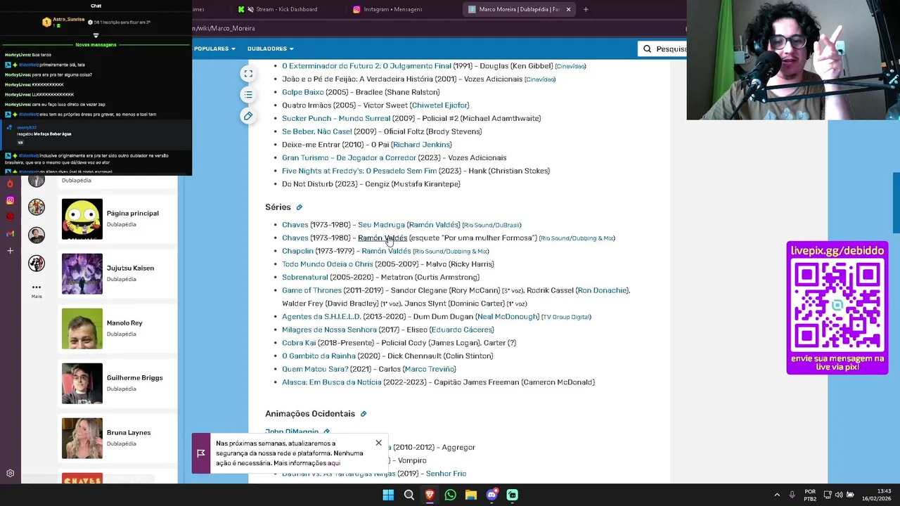Open the Game of Thrones link
The image size is (900, 506).
click(311, 290)
